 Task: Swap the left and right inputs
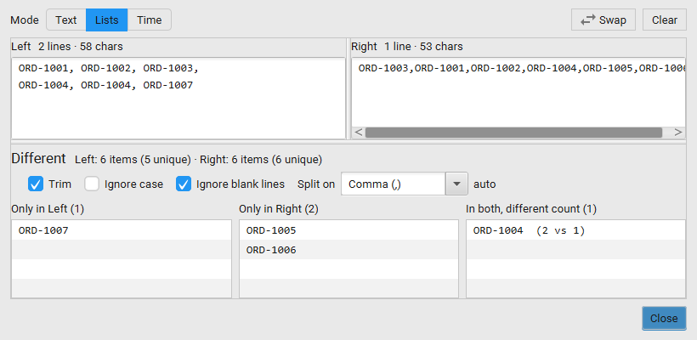point(603,20)
